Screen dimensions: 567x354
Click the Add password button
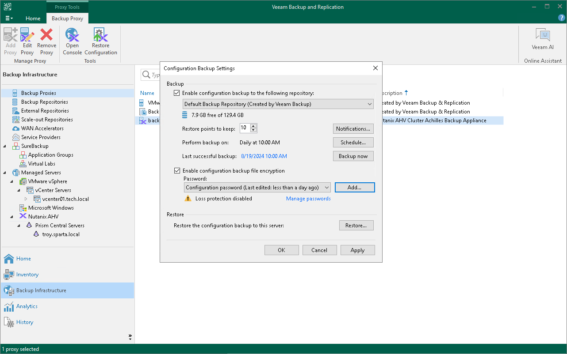[x=355, y=188]
